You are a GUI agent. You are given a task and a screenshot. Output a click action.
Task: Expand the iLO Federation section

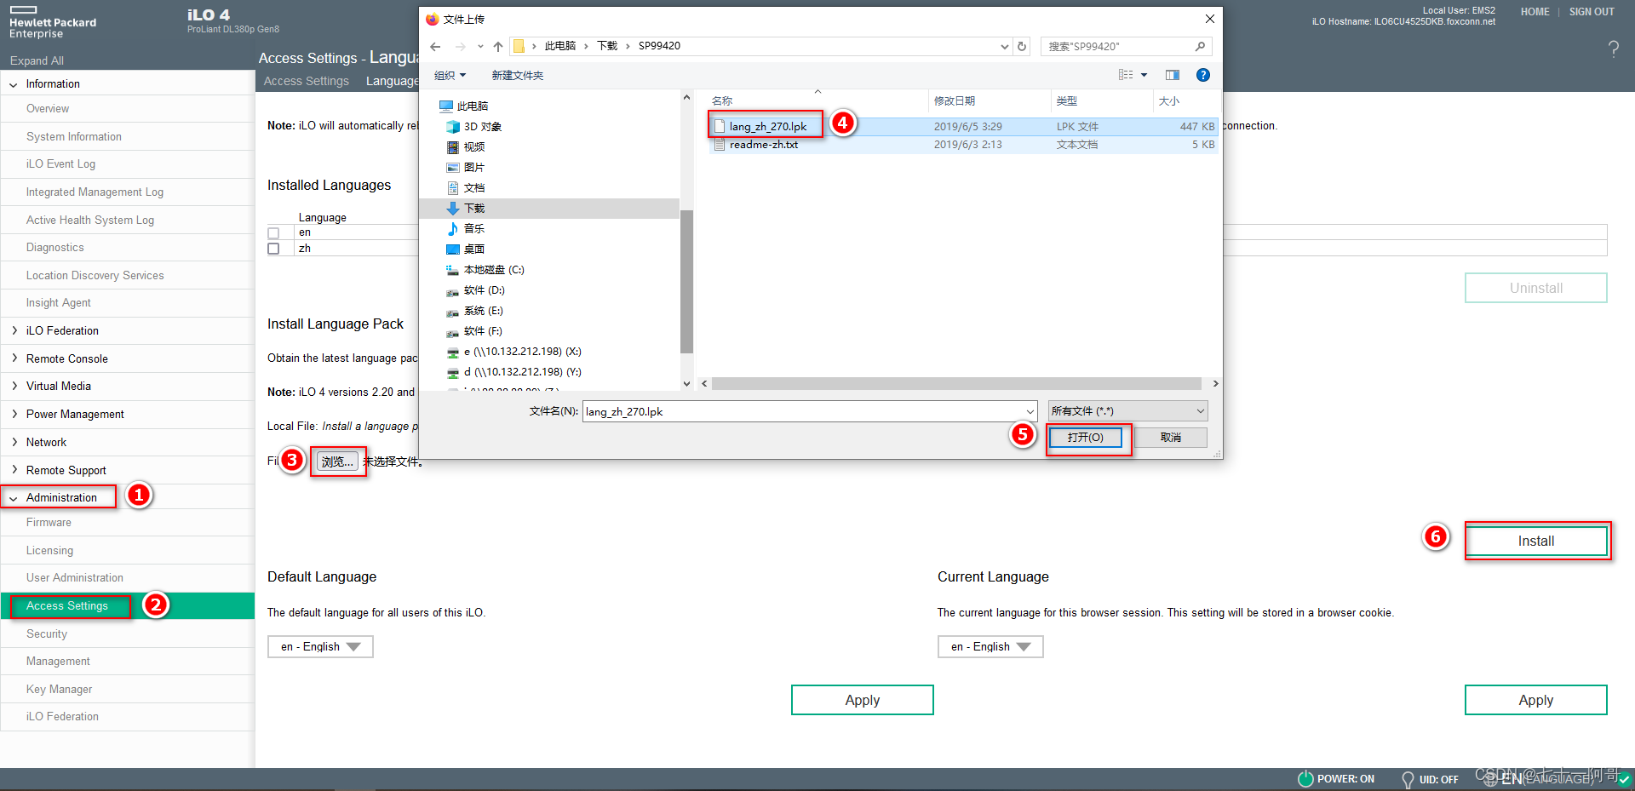pyautogui.click(x=14, y=330)
